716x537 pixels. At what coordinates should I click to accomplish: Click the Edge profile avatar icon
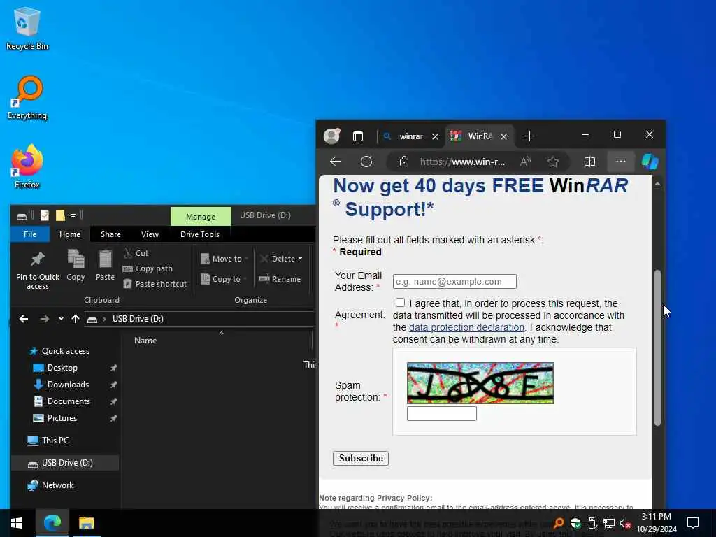[x=332, y=136]
